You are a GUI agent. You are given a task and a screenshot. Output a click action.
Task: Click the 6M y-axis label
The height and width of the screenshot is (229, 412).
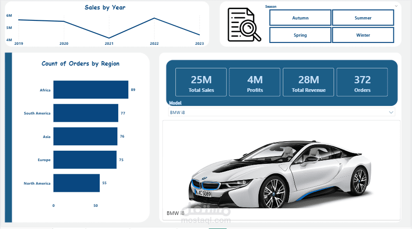coord(9,15)
